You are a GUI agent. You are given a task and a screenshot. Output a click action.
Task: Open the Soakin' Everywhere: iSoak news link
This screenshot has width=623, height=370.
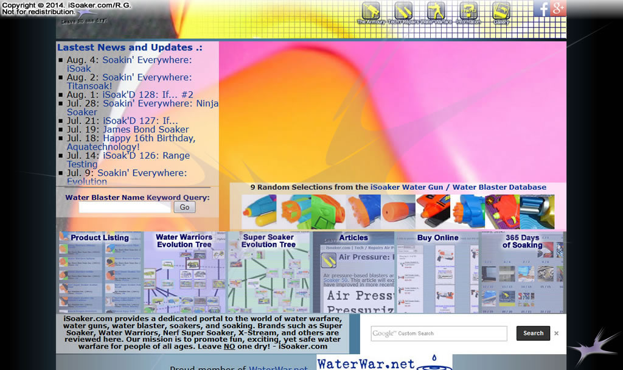pos(129,65)
